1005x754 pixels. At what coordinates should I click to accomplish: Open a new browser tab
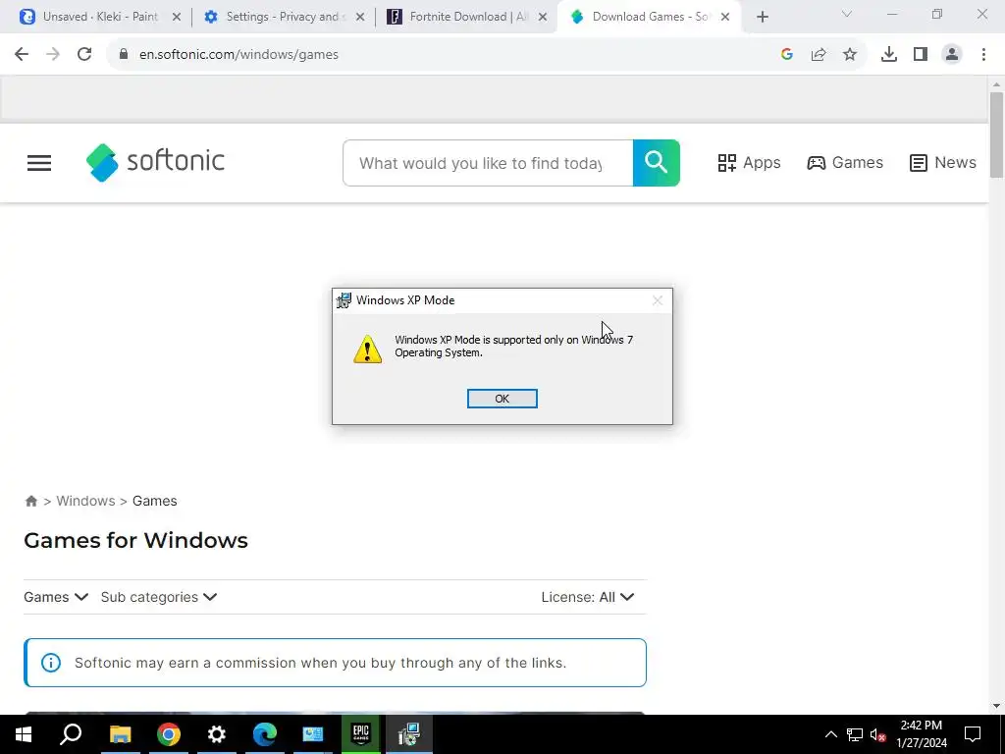[762, 18]
